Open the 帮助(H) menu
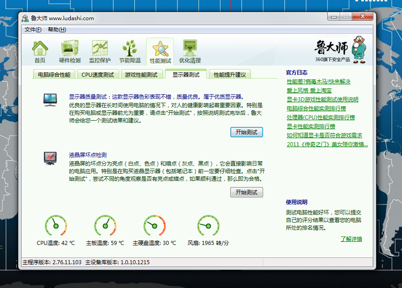This screenshot has width=402, height=288. click(x=57, y=30)
